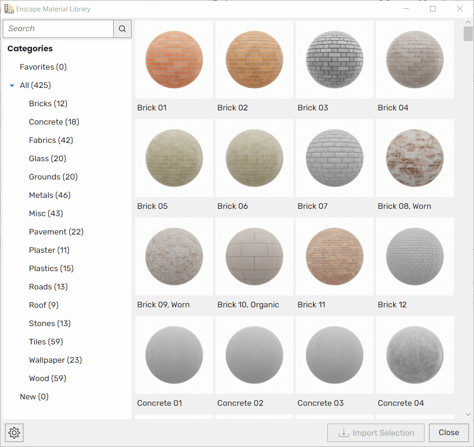The image size is (474, 447).
Task: Select the Brick 11 material thumbnail
Action: [x=335, y=256]
